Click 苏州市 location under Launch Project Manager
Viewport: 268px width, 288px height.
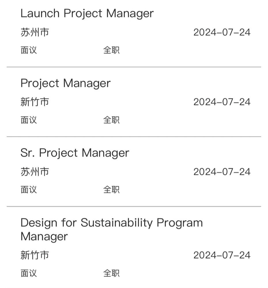(35, 32)
